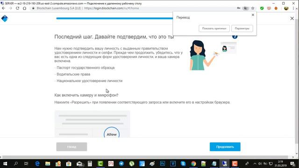Open the orange Camtasia recorder icon
This screenshot has width=299, height=168.
click(x=235, y=164)
